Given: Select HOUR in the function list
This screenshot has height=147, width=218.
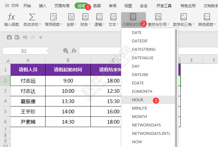Looking at the screenshot, I should coord(148,100).
